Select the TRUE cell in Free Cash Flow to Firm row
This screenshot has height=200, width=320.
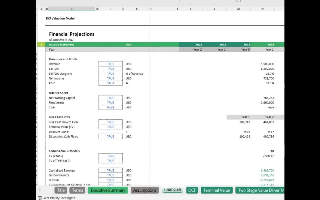point(110,122)
